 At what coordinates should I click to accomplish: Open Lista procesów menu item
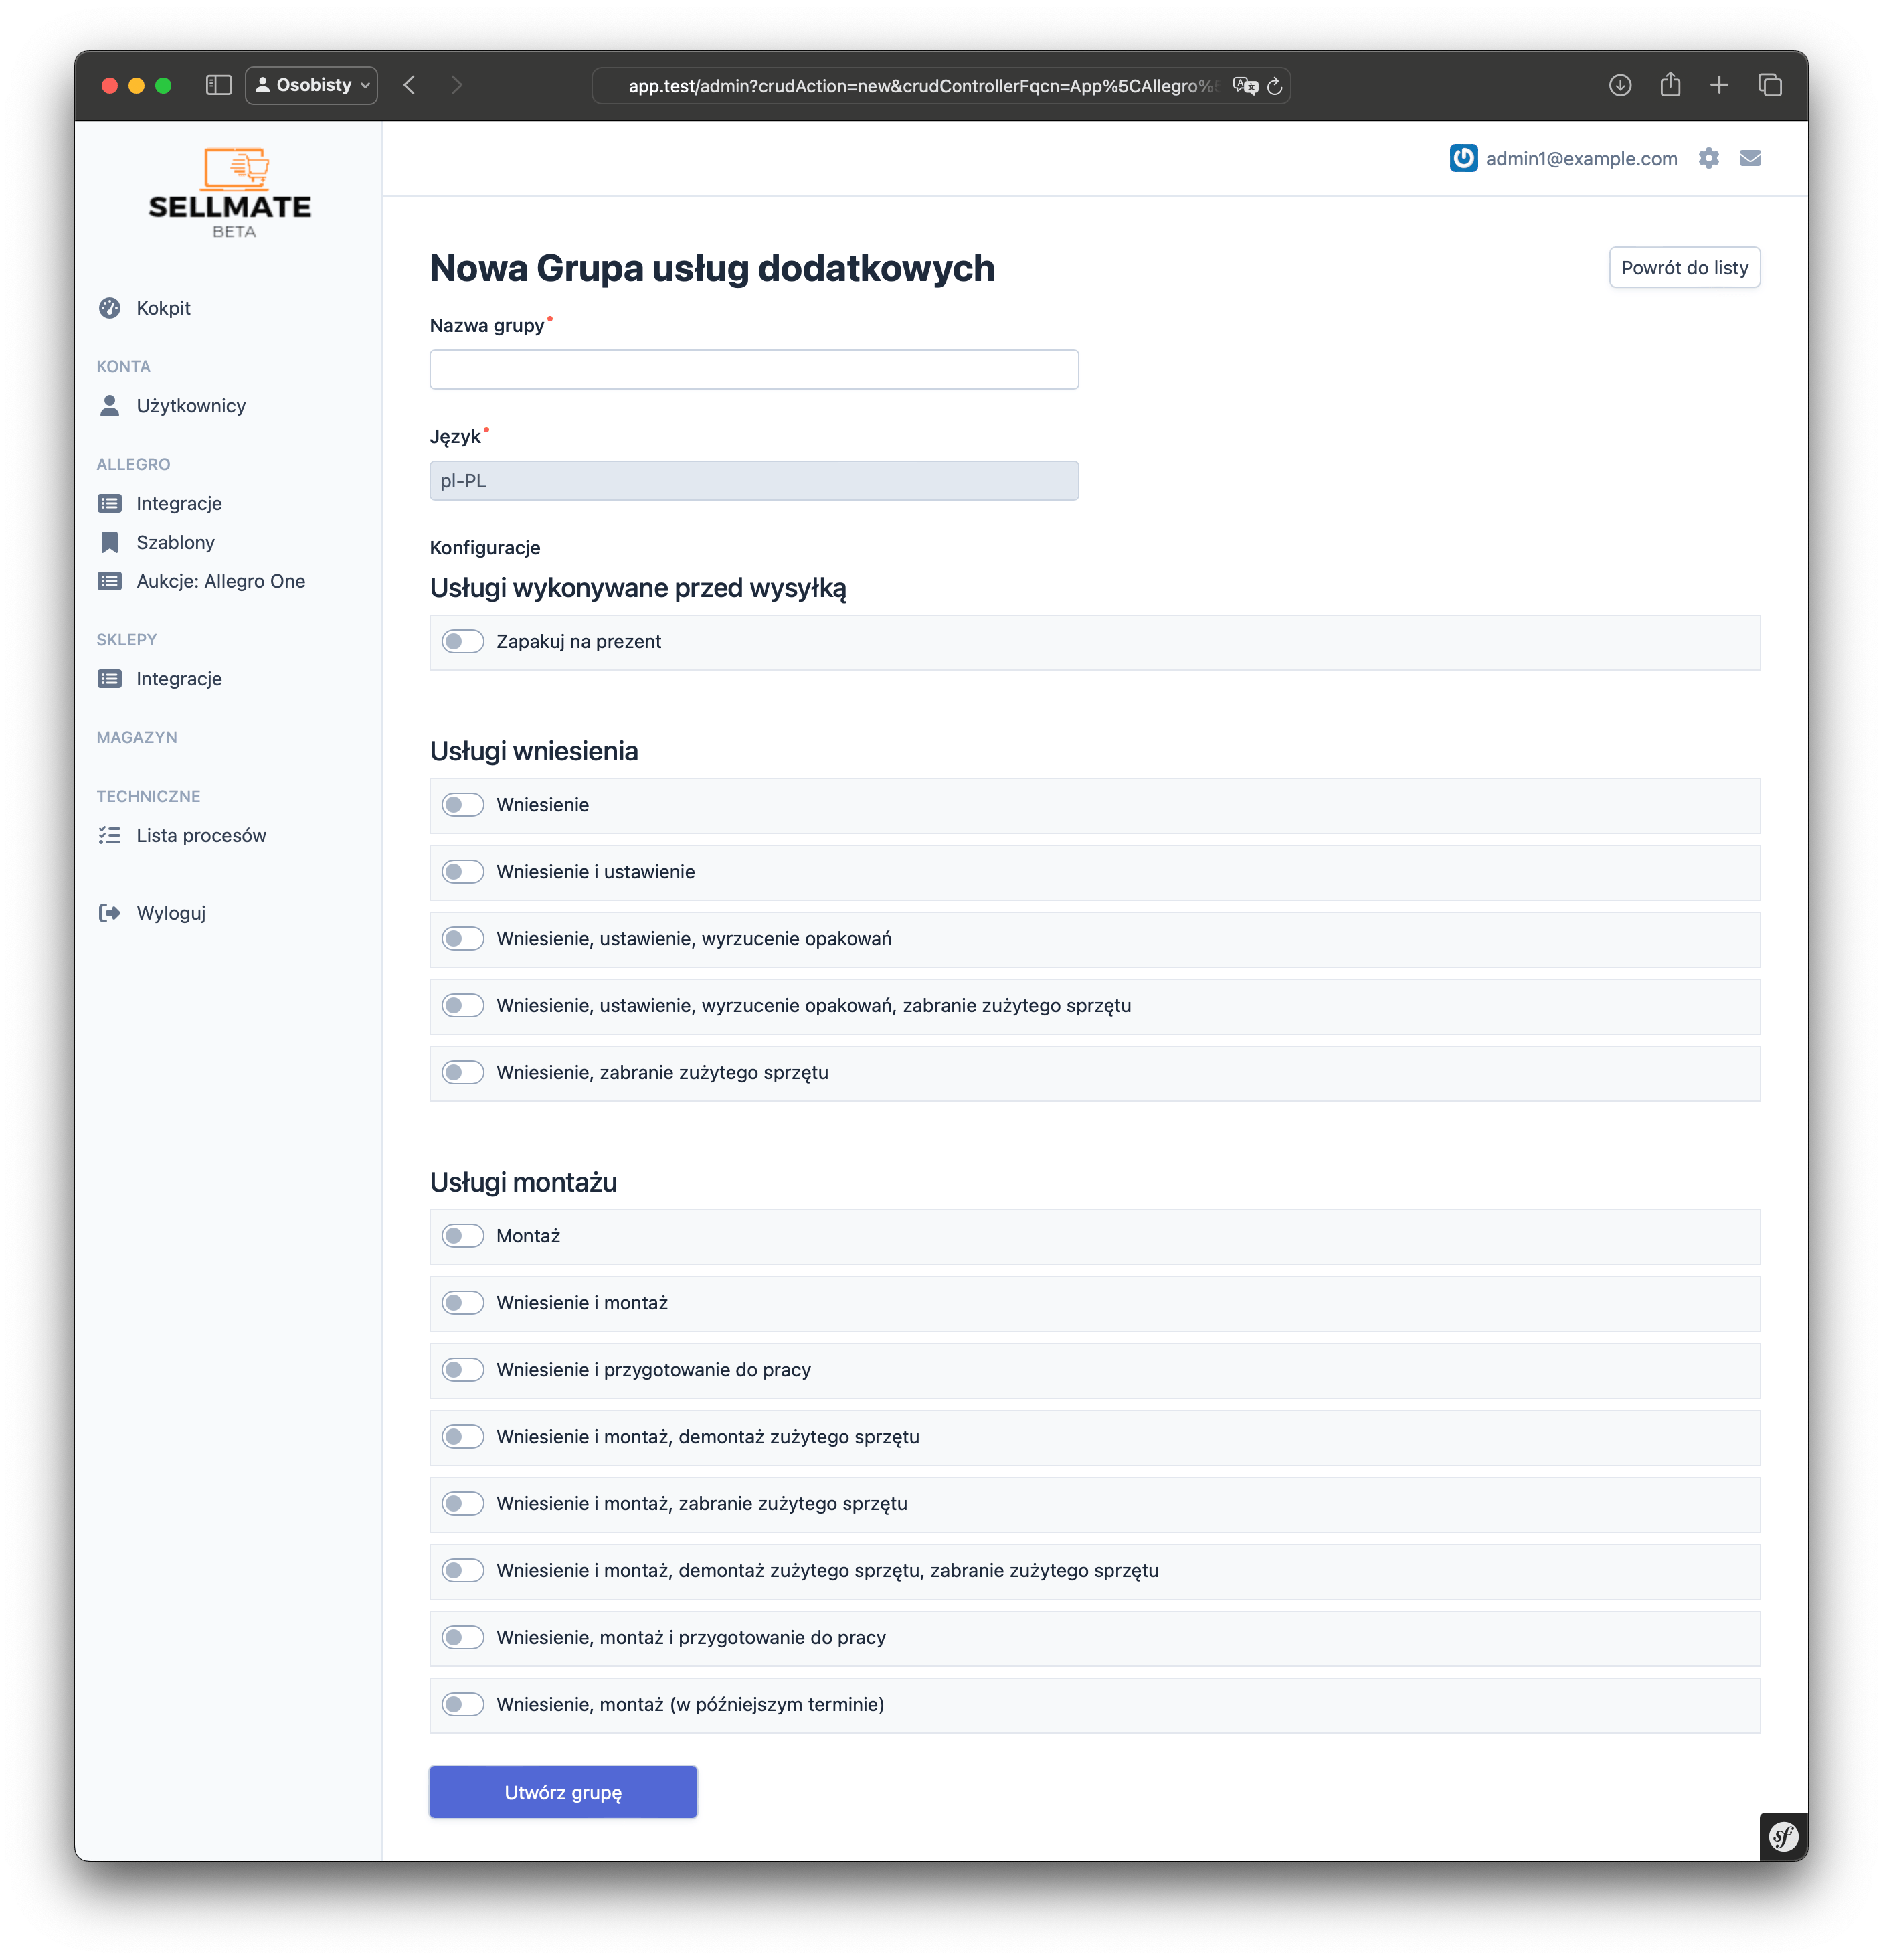pos(201,836)
